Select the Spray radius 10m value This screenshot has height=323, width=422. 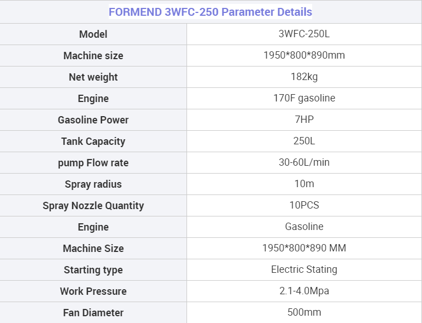(304, 184)
